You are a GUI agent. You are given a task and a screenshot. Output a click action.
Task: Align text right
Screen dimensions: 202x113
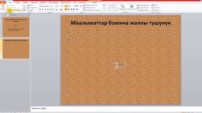71,9
